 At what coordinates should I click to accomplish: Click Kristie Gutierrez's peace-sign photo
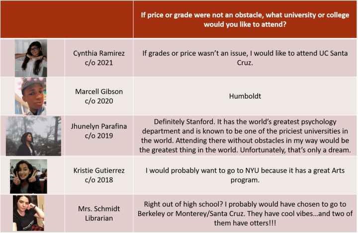[28, 176]
